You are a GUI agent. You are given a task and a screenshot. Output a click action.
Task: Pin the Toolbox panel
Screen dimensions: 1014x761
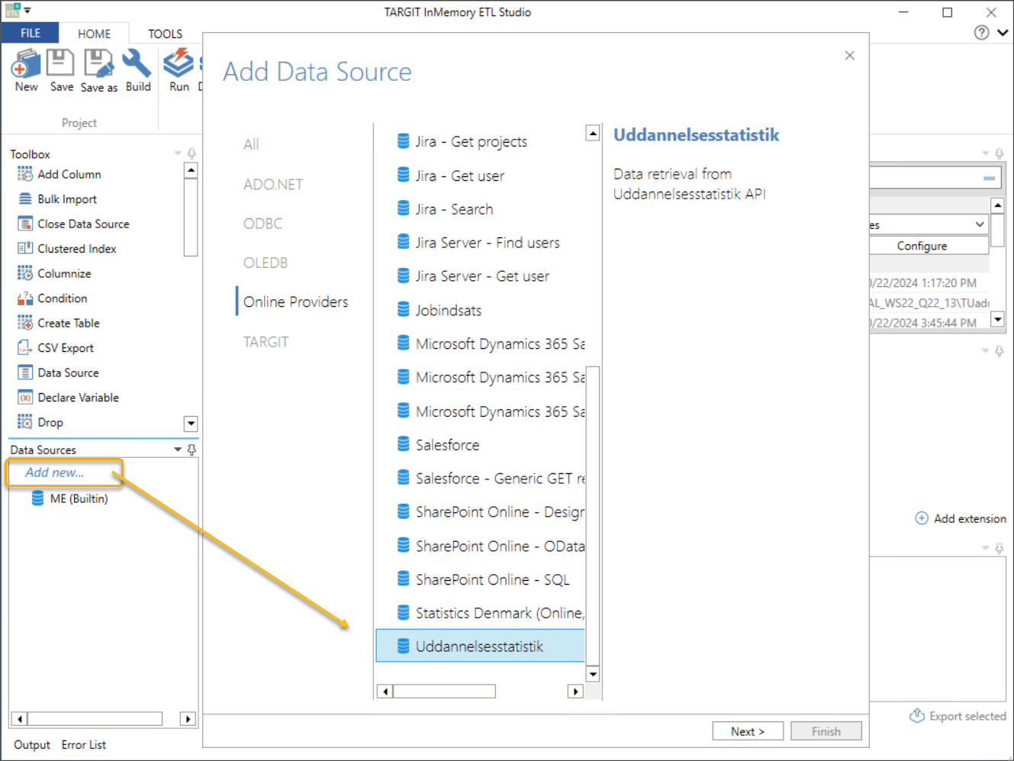[192, 153]
